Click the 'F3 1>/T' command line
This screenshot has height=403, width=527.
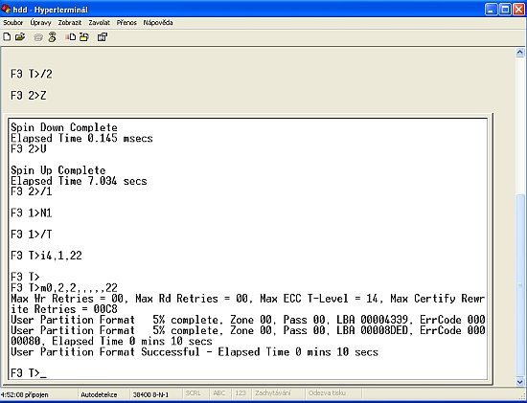[32, 235]
